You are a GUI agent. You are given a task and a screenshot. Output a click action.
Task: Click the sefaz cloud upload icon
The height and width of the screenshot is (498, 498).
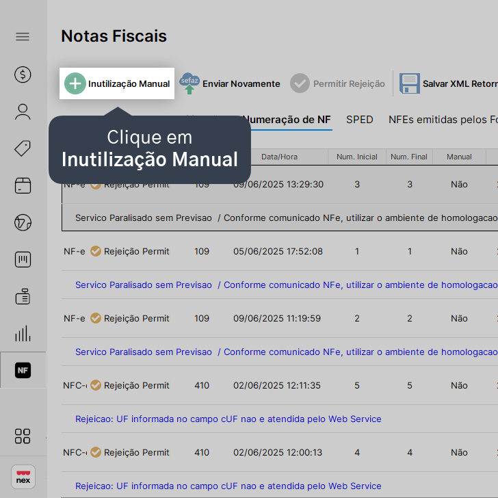tap(189, 83)
